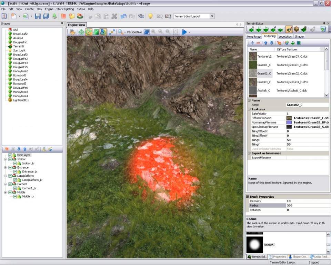
Task: Open the Terrain Editor Layout dropdown
Action: [x=212, y=16]
